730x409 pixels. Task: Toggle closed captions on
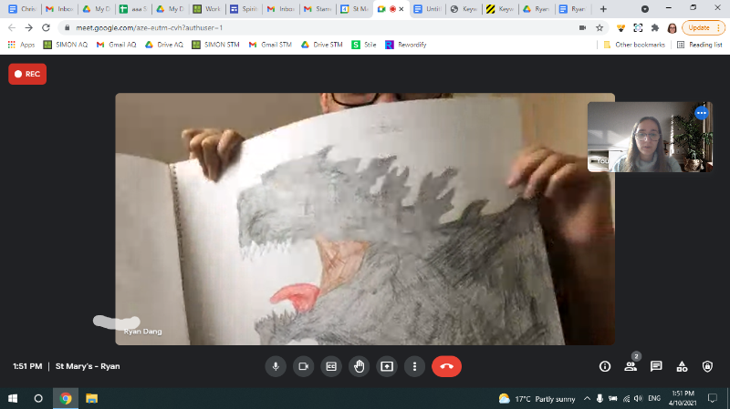tap(331, 366)
